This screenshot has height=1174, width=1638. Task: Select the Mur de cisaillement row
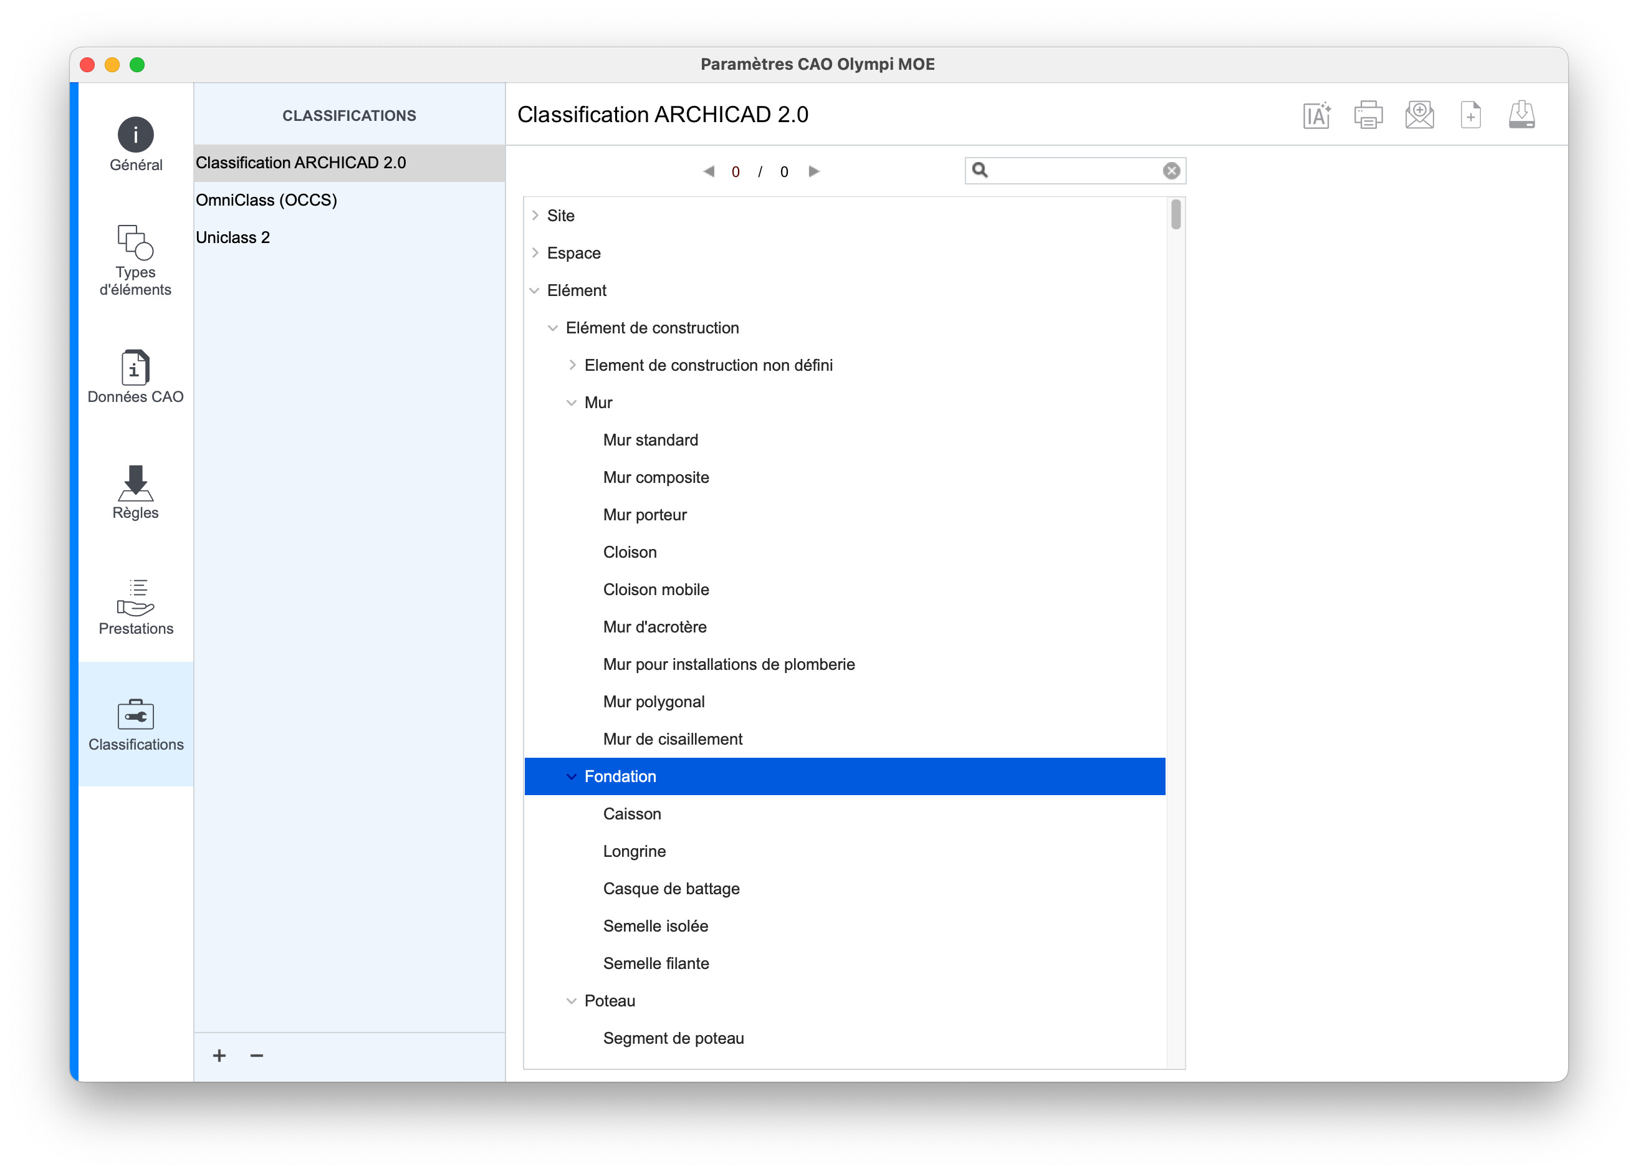point(845,739)
